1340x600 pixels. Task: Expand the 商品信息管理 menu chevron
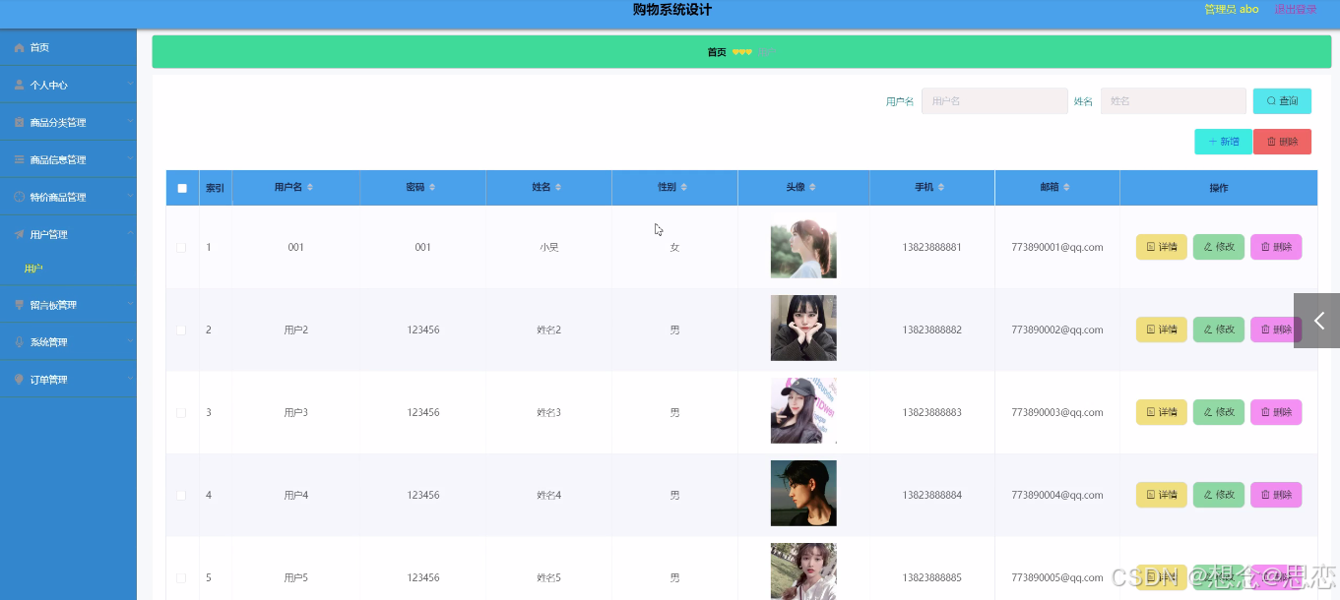[129, 159]
